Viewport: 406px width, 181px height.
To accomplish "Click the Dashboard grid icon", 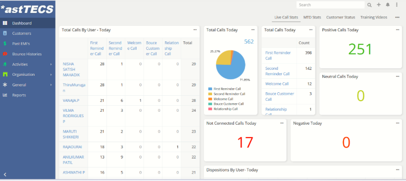I will [x=5, y=23].
